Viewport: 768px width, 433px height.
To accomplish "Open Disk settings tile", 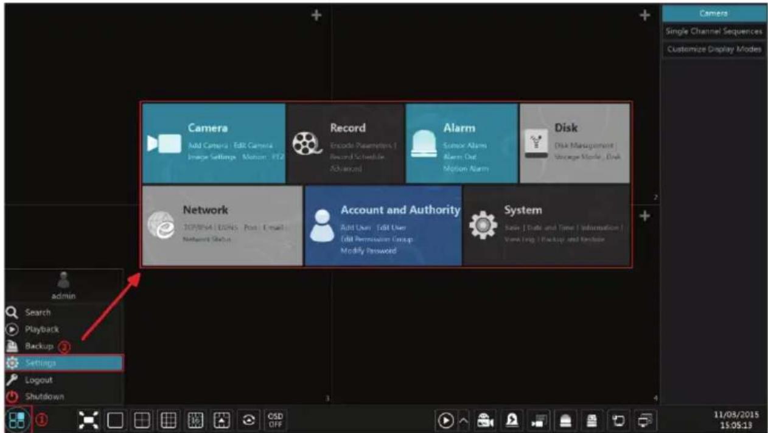I will point(574,144).
